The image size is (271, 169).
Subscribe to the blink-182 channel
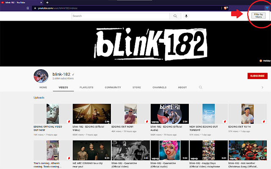(257, 76)
